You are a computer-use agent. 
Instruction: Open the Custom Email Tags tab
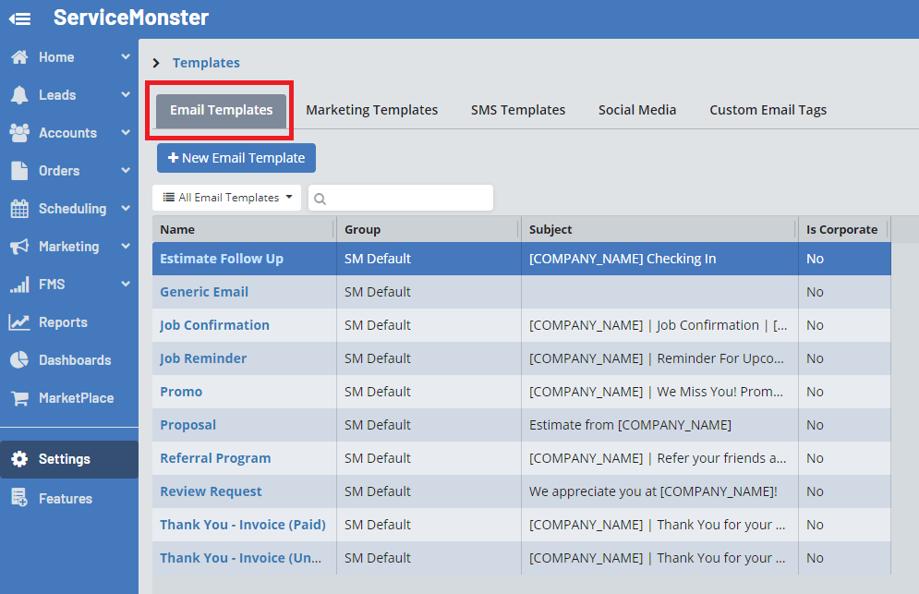tap(768, 110)
